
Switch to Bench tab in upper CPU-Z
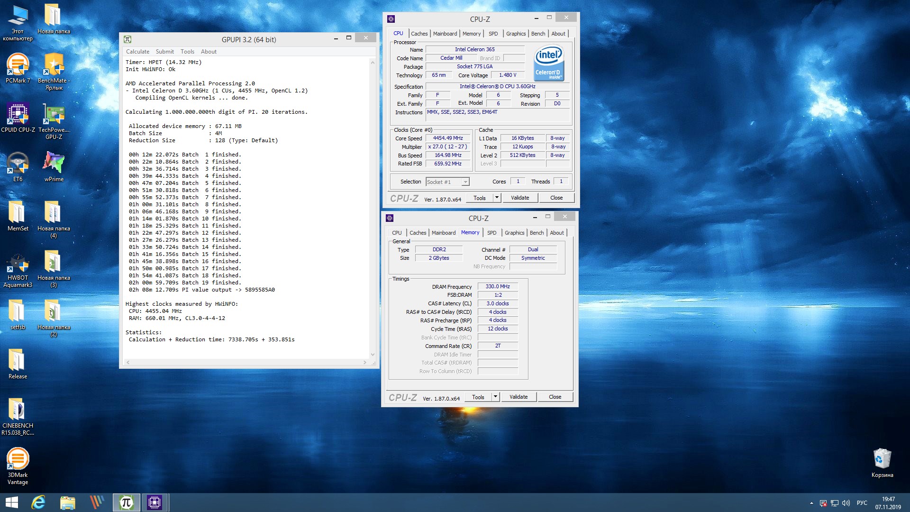[538, 34]
